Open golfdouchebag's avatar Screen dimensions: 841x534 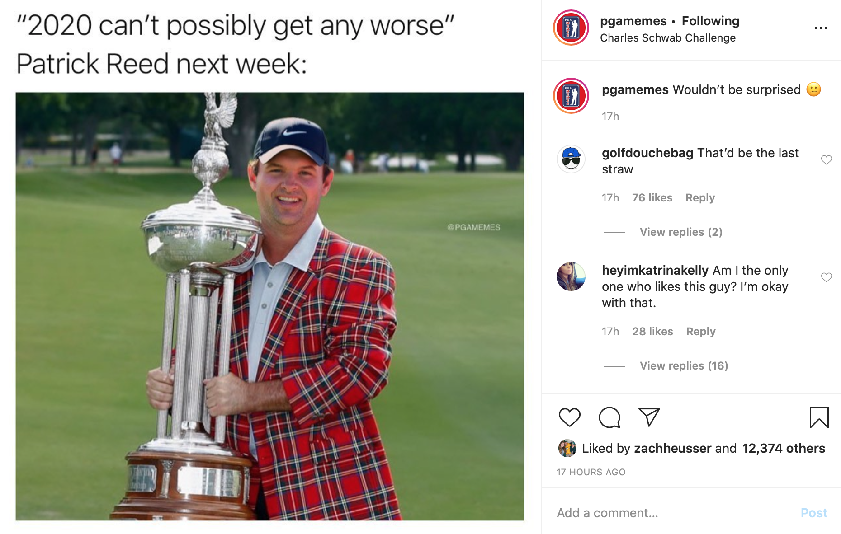[x=571, y=159]
